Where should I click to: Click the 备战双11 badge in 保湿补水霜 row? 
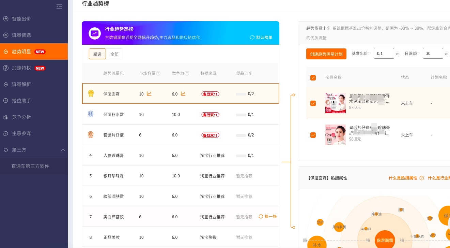210,115
